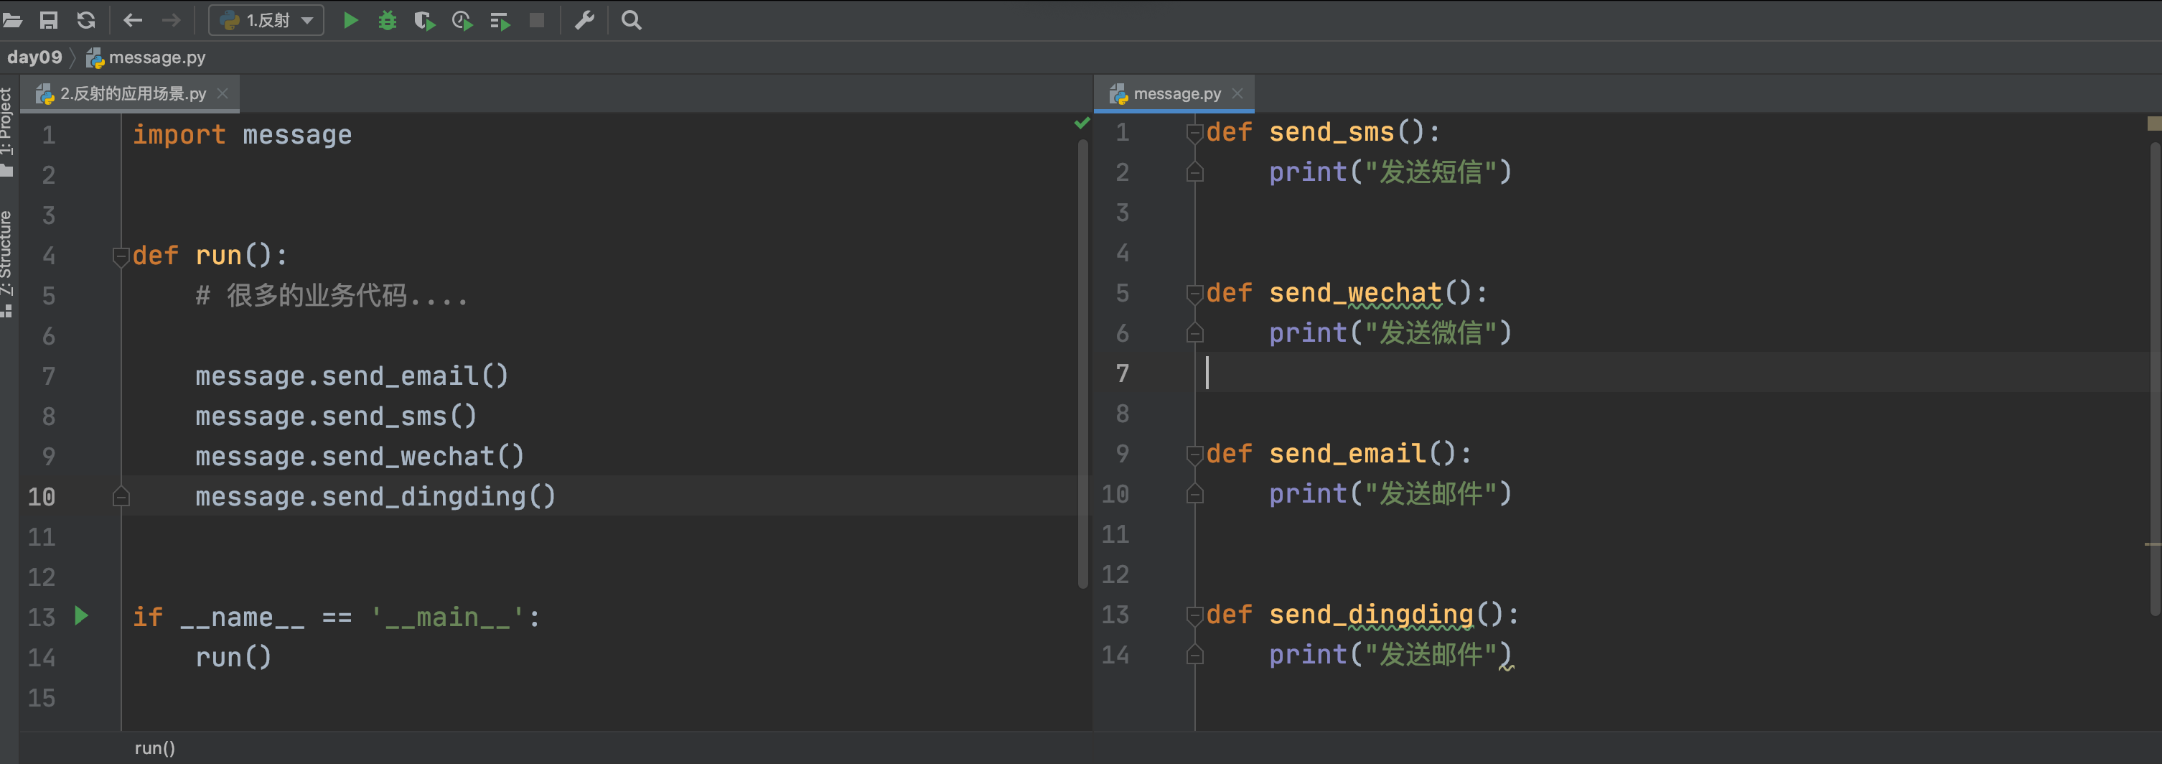Open settings with the wrench icon
Image resolution: width=2162 pixels, height=764 pixels.
[x=584, y=20]
